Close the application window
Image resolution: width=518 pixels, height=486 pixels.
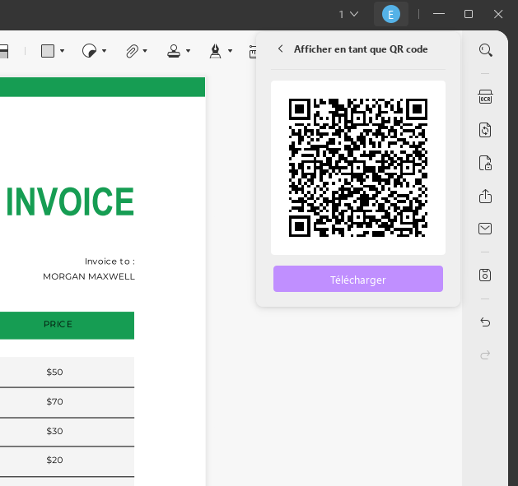(498, 14)
